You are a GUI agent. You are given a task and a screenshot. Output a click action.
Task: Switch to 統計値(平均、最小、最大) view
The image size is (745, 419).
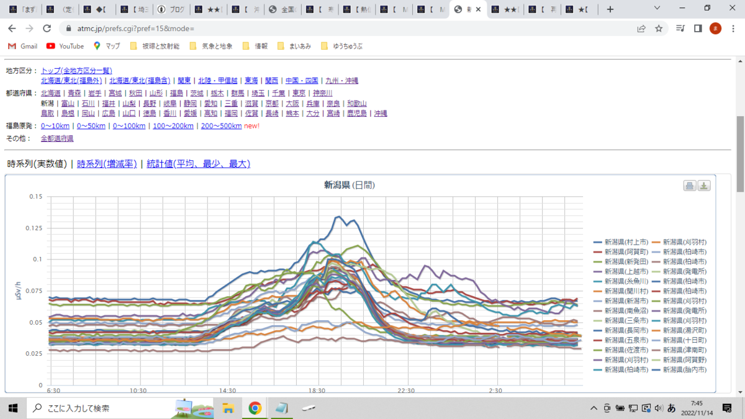198,164
